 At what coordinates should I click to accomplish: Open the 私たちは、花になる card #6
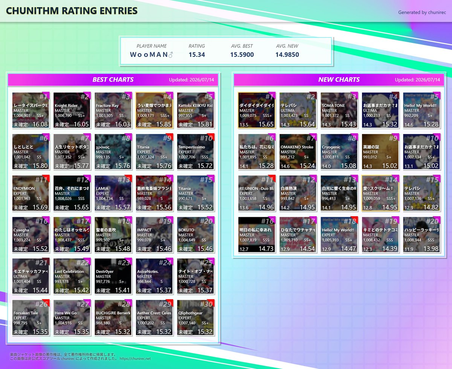(x=257, y=152)
